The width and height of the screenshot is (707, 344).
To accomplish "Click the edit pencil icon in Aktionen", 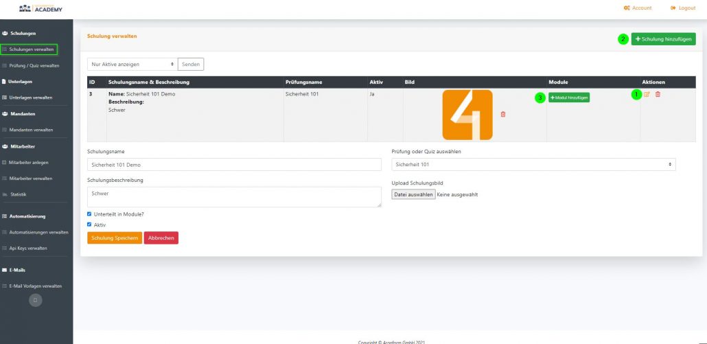I will [647, 94].
